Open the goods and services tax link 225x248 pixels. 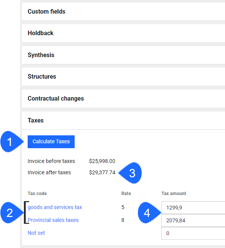(55, 207)
